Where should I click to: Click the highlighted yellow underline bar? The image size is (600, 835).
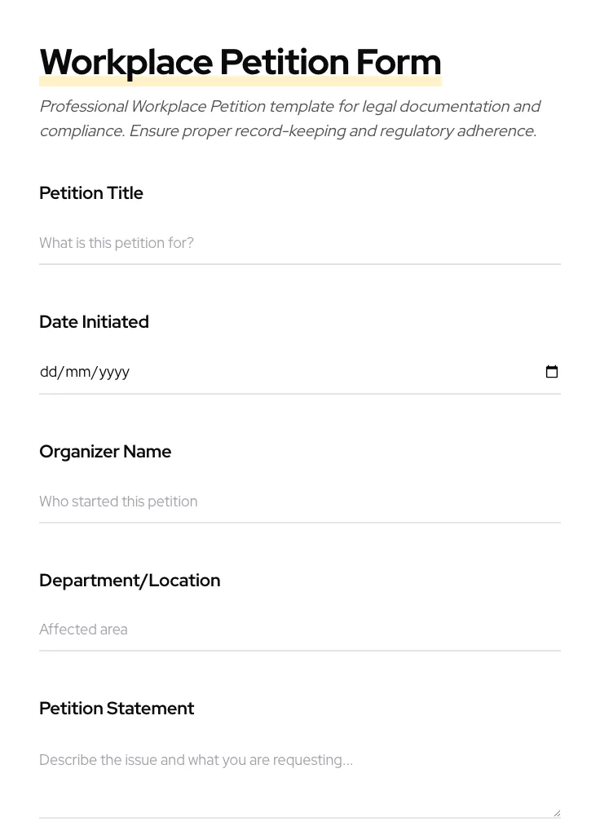(240, 82)
